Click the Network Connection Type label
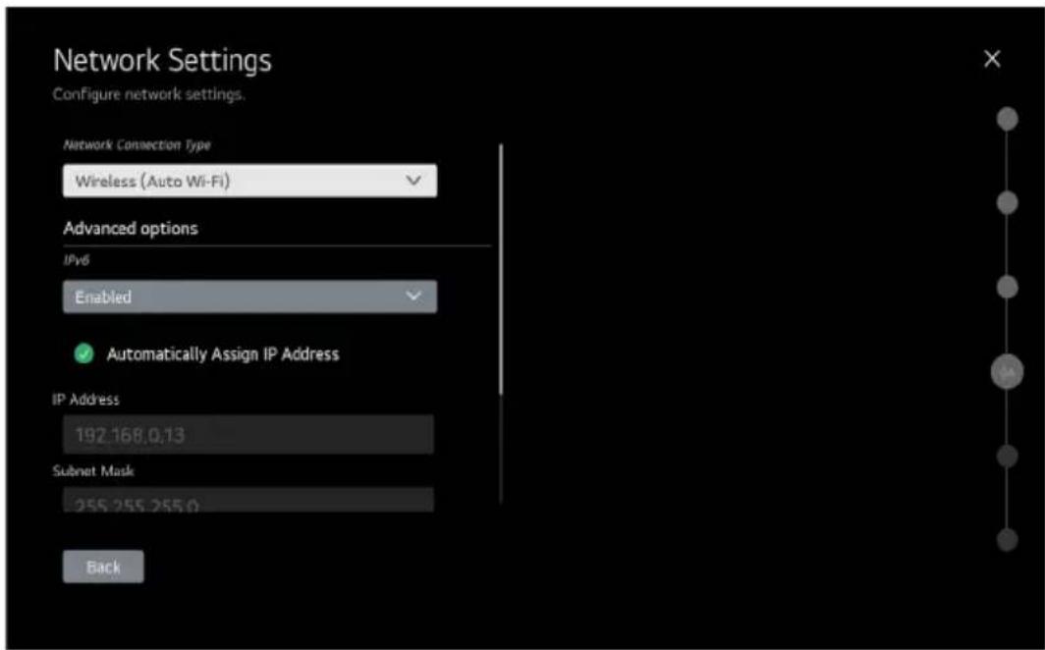This screenshot has width=1045, height=650. click(x=137, y=144)
